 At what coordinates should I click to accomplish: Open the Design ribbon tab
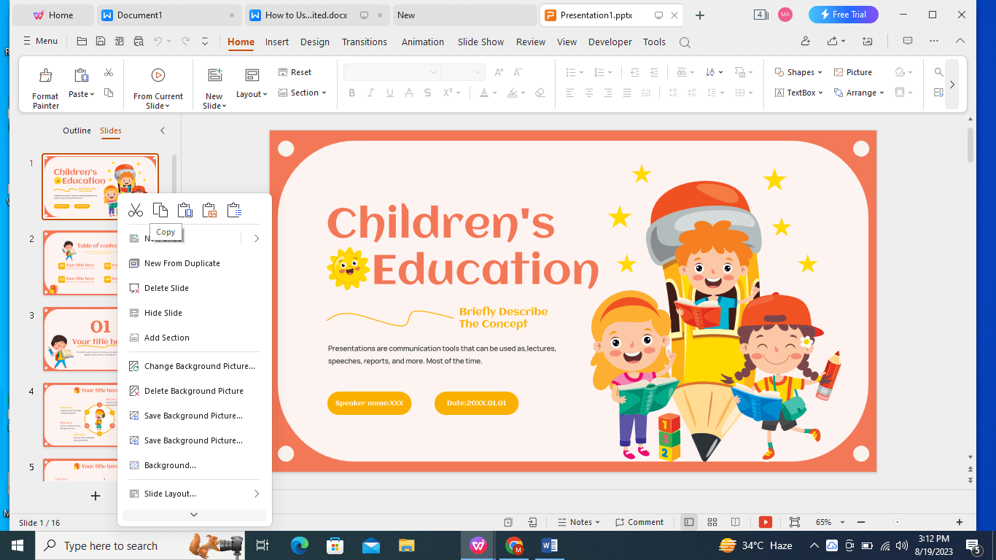pyautogui.click(x=315, y=42)
